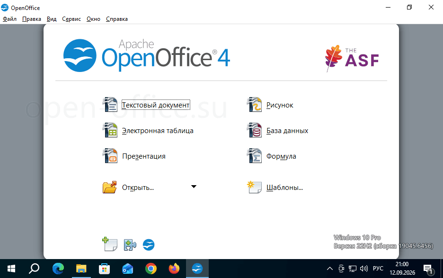The height and width of the screenshot is (278, 443).
Task: Open the Справка menu
Action: pos(117,19)
